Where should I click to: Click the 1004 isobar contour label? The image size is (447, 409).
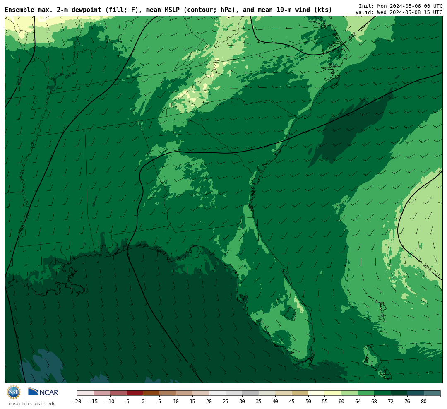coord(19,81)
